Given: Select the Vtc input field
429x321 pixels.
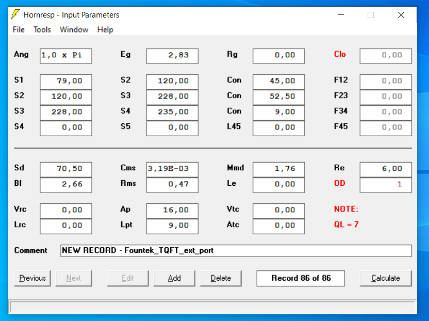Looking at the screenshot, I should [279, 211].
